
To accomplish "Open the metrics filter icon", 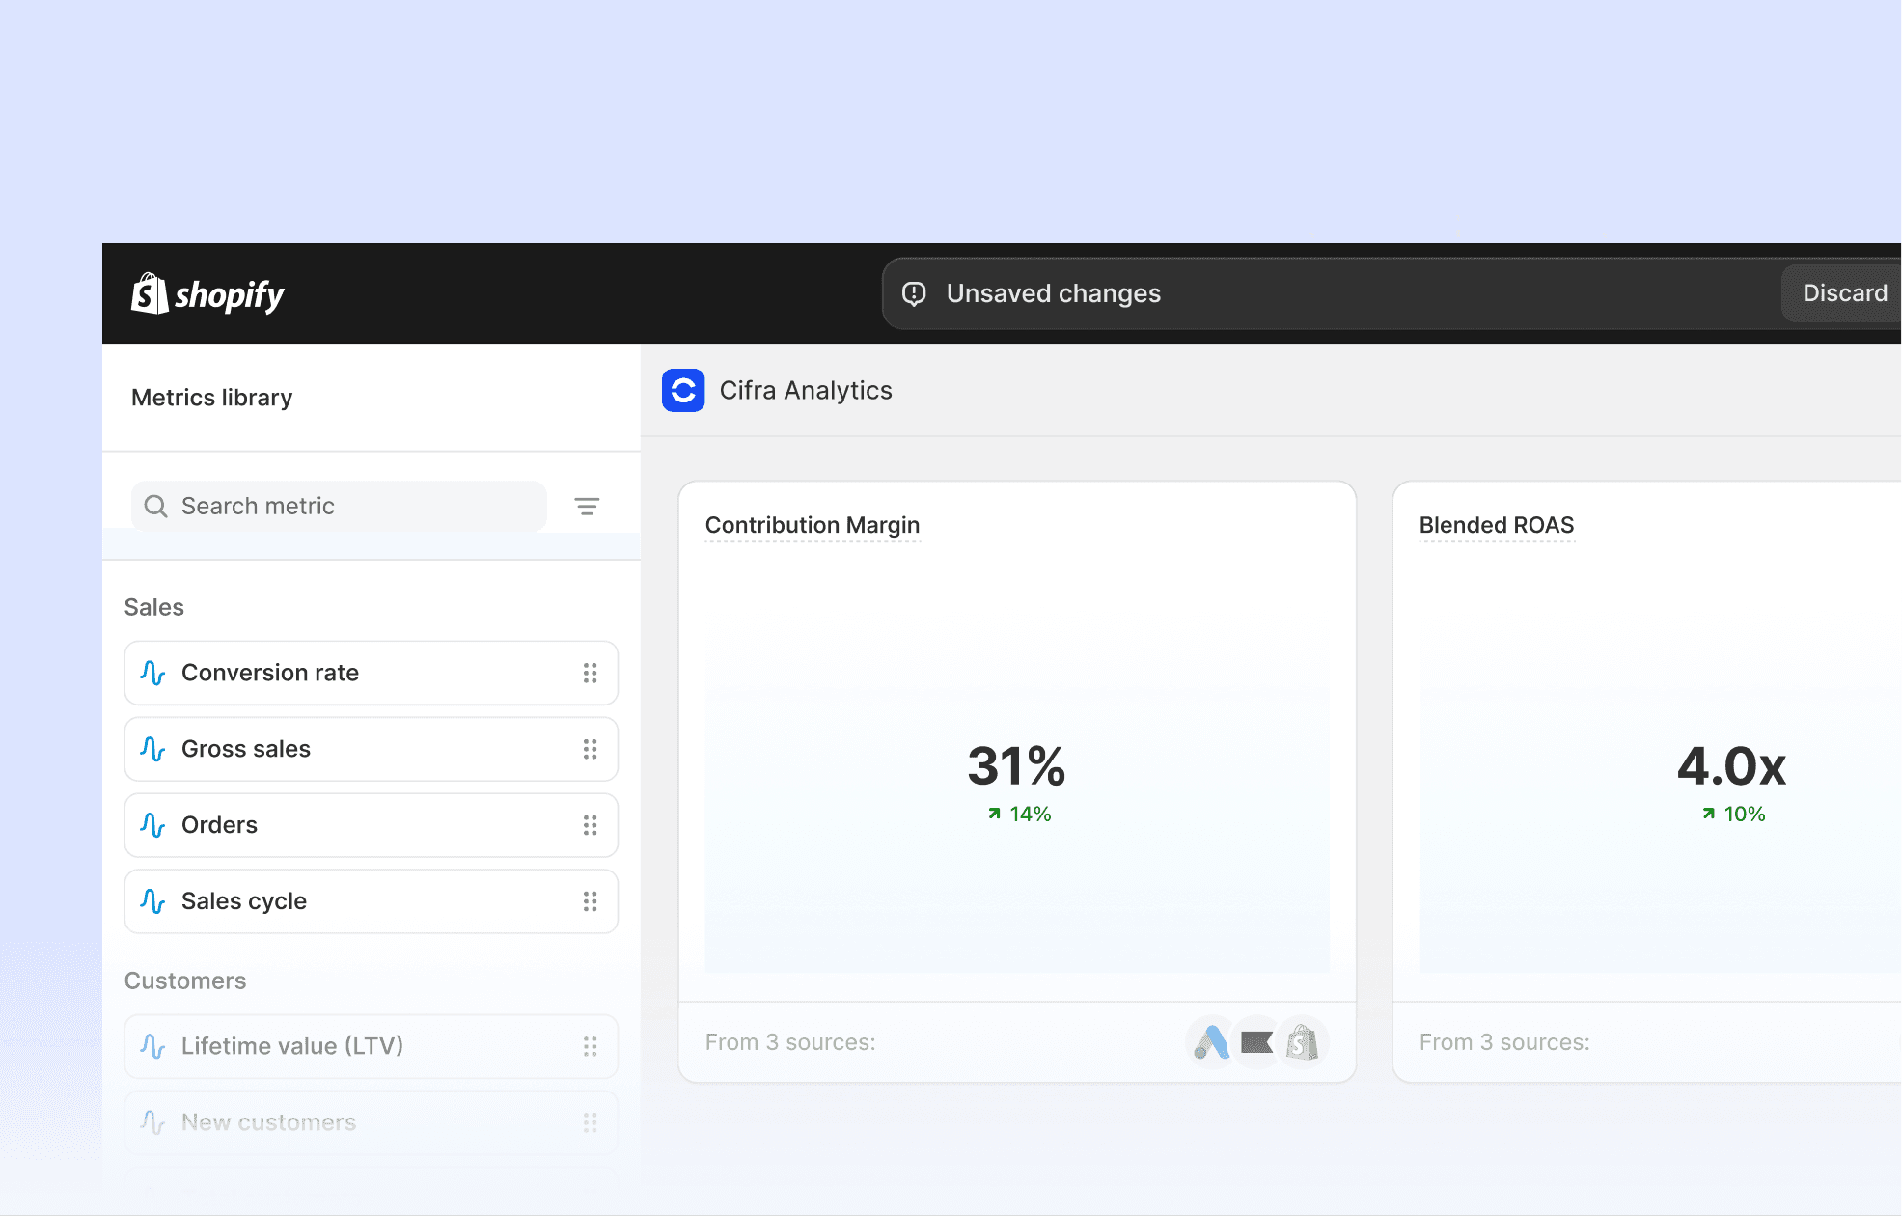I will pos(587,506).
